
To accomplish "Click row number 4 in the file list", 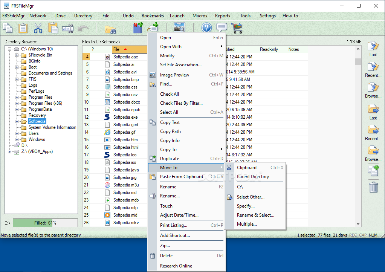I will [87, 57].
